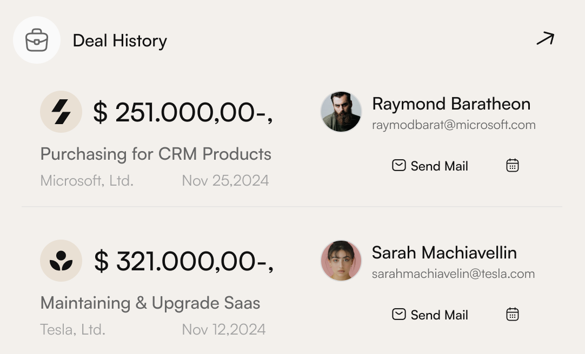
Task: Click mail envelope icon beside Sarah's Send Mail
Action: [399, 314]
